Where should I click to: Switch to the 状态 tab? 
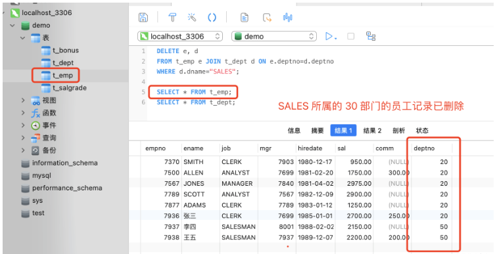422,131
